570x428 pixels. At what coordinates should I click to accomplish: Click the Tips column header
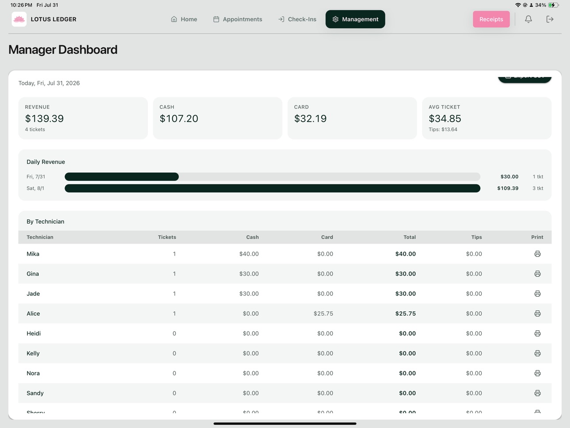click(x=476, y=237)
